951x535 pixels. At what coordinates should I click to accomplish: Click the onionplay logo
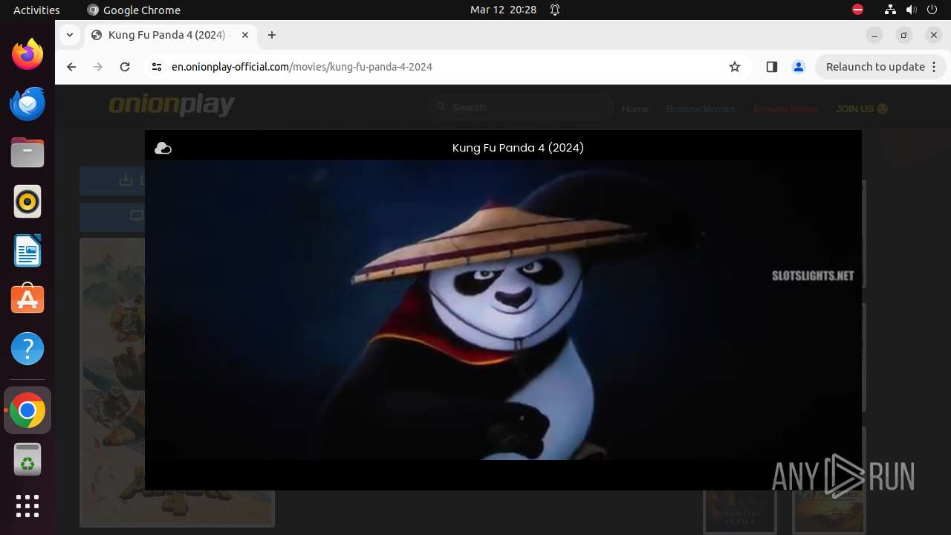pos(172,106)
